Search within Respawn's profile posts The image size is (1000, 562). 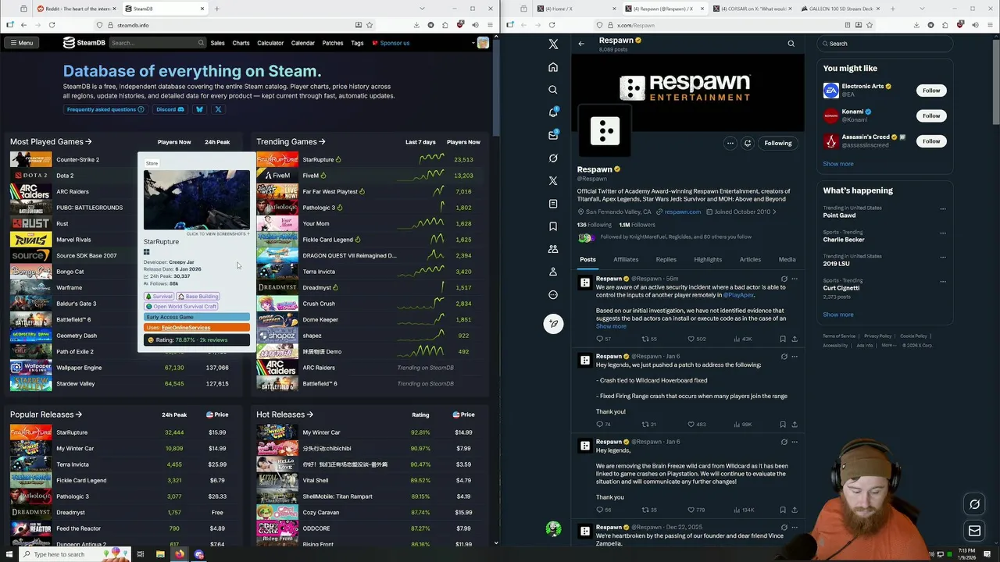click(791, 44)
